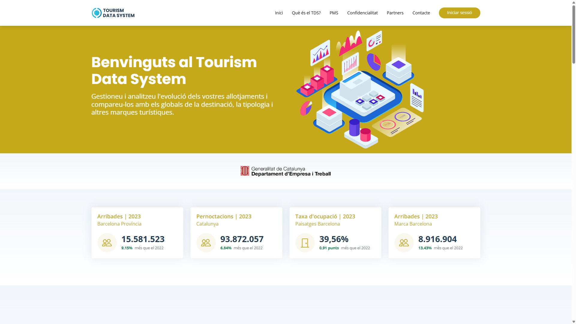Click the isometric data illustration in hero
The height and width of the screenshot is (324, 576).
pos(360,89)
